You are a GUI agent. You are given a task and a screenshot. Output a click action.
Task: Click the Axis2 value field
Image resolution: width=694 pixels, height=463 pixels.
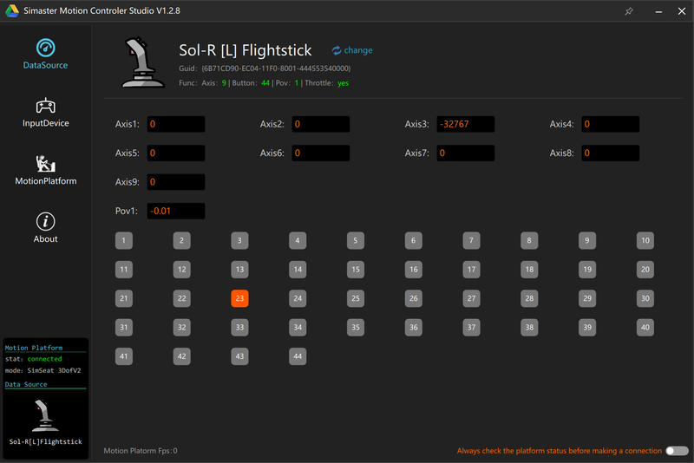click(x=320, y=124)
